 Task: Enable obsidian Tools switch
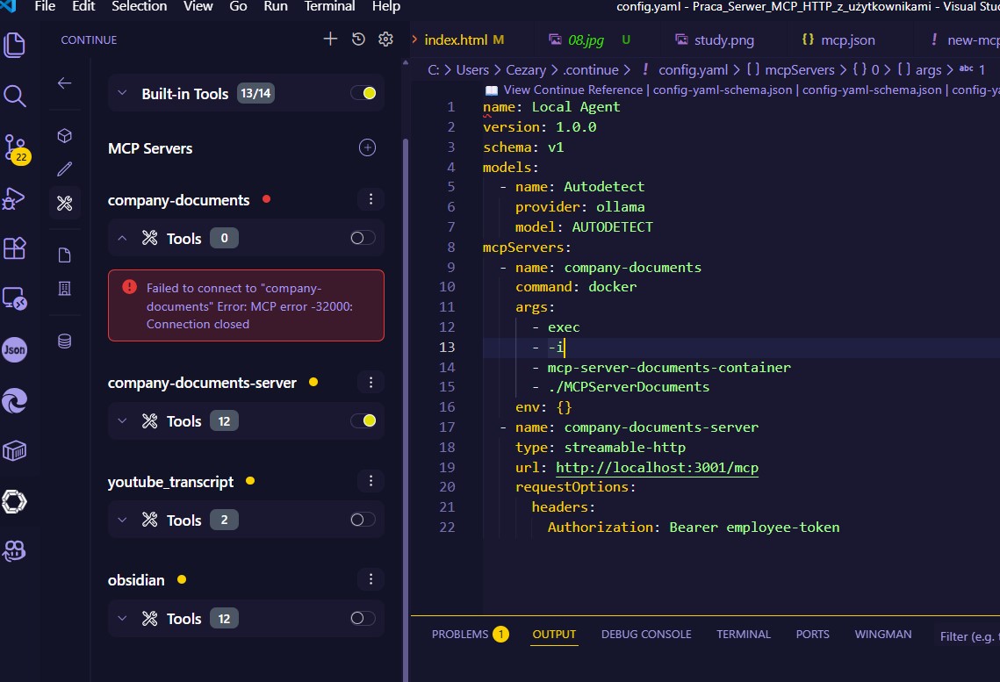[363, 618]
